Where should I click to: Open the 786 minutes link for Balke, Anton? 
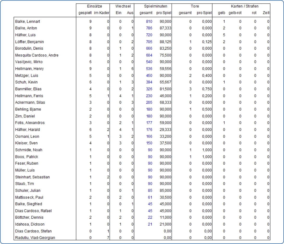(149, 28)
